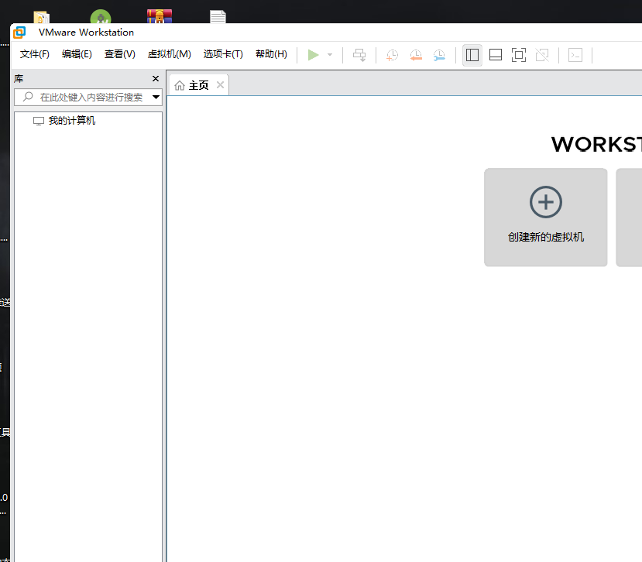Close the 库 library panel
This screenshot has height=562, width=642.
(156, 79)
